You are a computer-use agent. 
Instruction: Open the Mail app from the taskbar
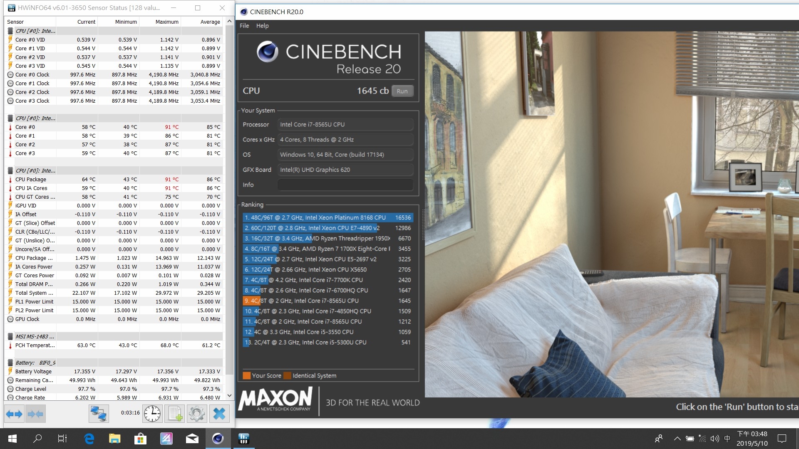(x=192, y=439)
